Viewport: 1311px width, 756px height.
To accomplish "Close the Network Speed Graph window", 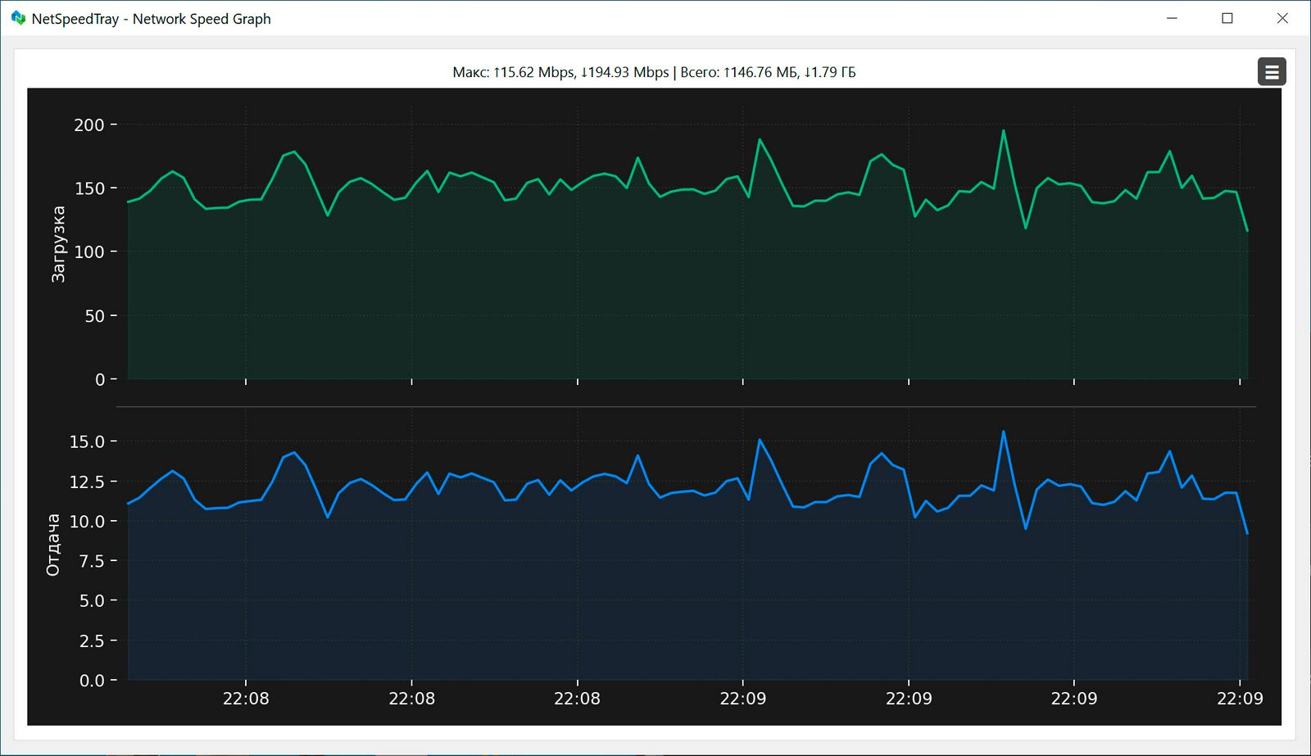I will [x=1282, y=18].
